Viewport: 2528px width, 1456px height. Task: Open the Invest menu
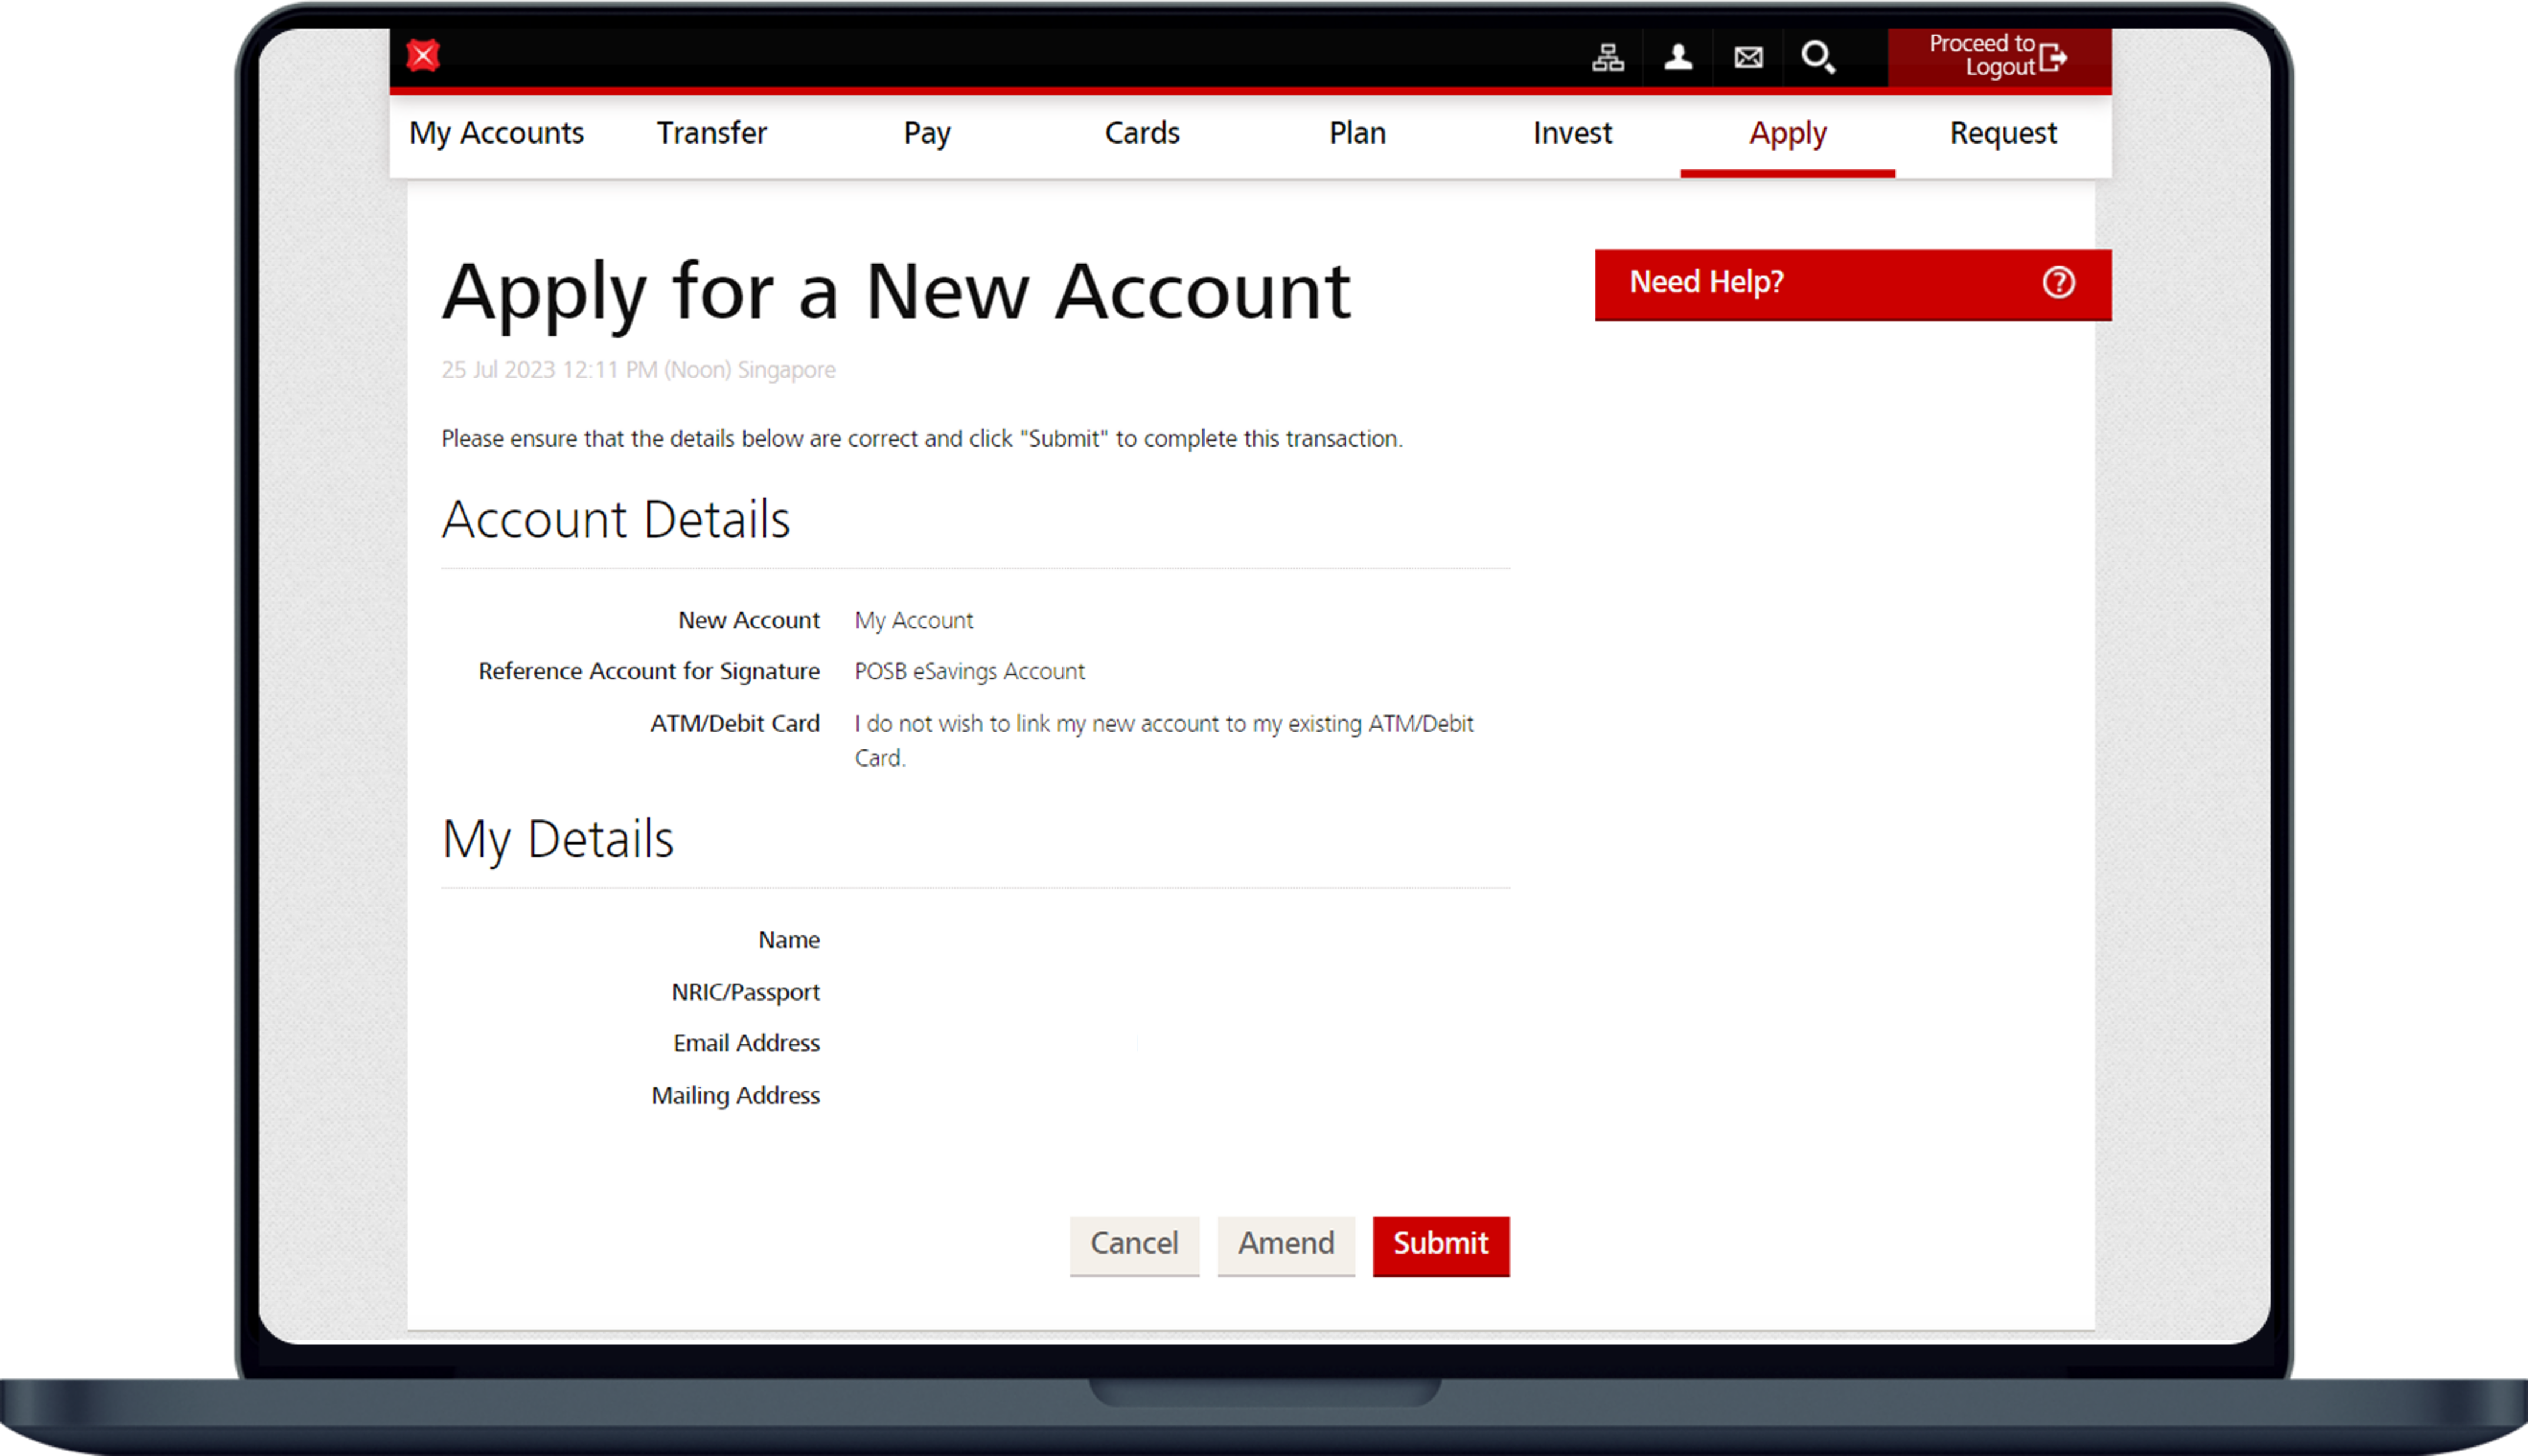[1572, 133]
